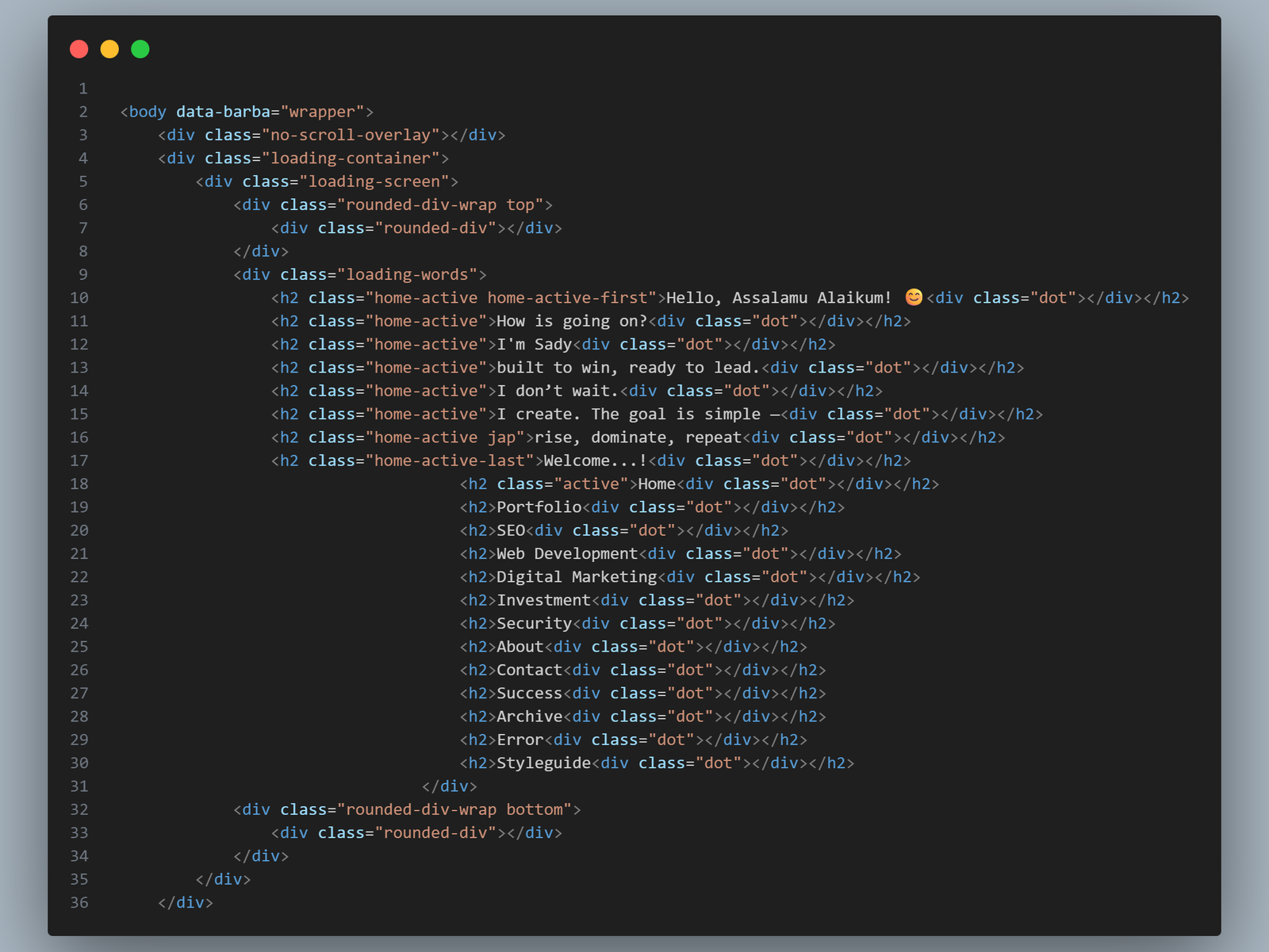The image size is (1269, 952).
Task: Click the red traffic light button
Action: click(x=79, y=48)
